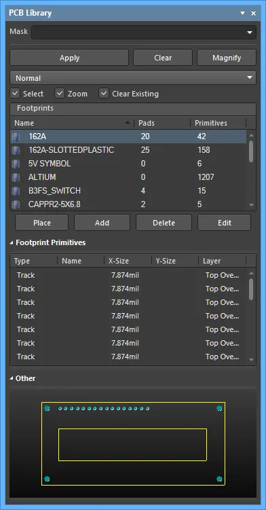Screen dimensions: 266x510
Task: Open the Mask dropdown list
Action: 250,33
